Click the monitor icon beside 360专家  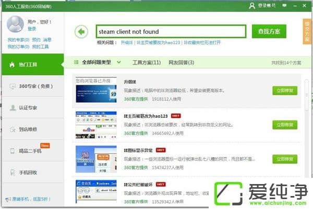pos(13,86)
